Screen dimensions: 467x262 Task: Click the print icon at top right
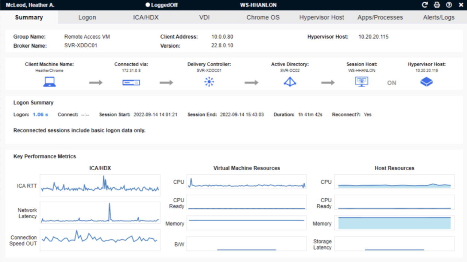click(437, 5)
